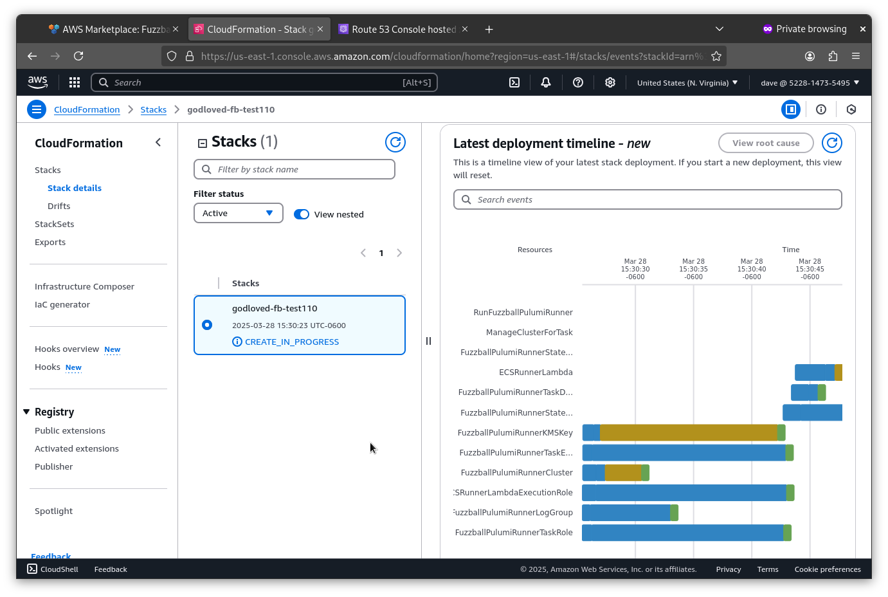The width and height of the screenshot is (888, 597).
Task: Click the AWS logo home icon
Action: coord(38,82)
